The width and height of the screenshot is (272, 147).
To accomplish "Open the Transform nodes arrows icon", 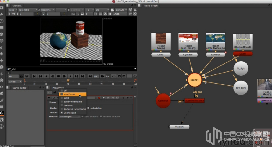I will click(2, 60).
